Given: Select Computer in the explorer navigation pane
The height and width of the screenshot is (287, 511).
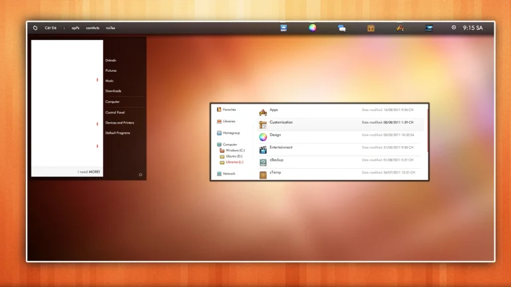Looking at the screenshot, I should coord(230,144).
